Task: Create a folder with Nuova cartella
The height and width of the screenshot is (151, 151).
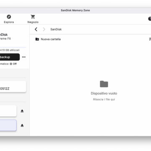Action: (x=48, y=39)
